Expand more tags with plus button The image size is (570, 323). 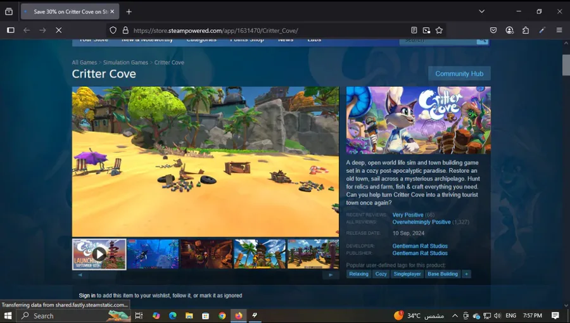[x=466, y=274]
